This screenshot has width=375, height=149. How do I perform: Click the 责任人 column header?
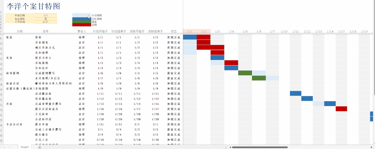81,32
